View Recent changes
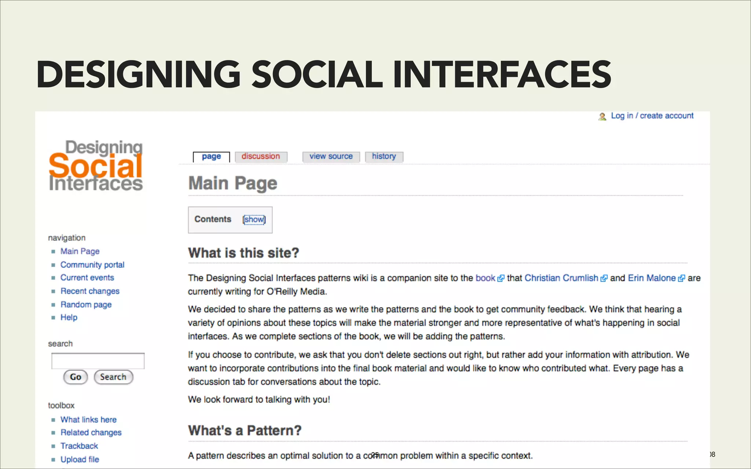This screenshot has width=751, height=469. [x=90, y=291]
